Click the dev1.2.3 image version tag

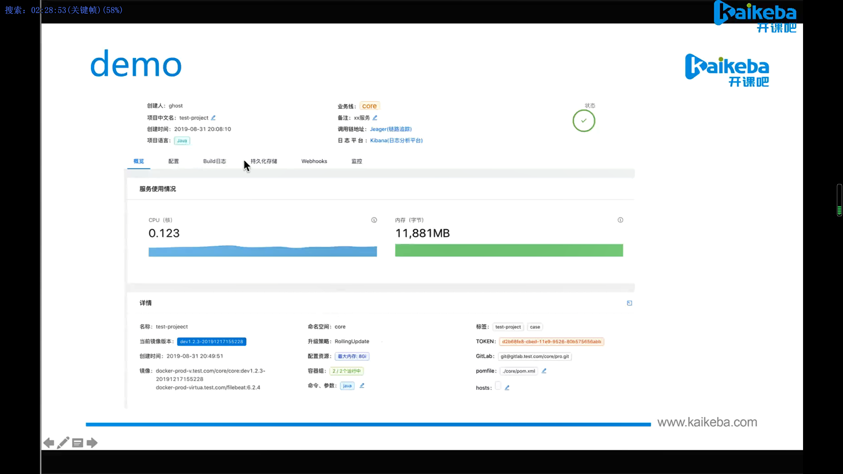click(x=212, y=341)
